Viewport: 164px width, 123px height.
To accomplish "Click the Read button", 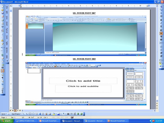I will click(2, 90).
